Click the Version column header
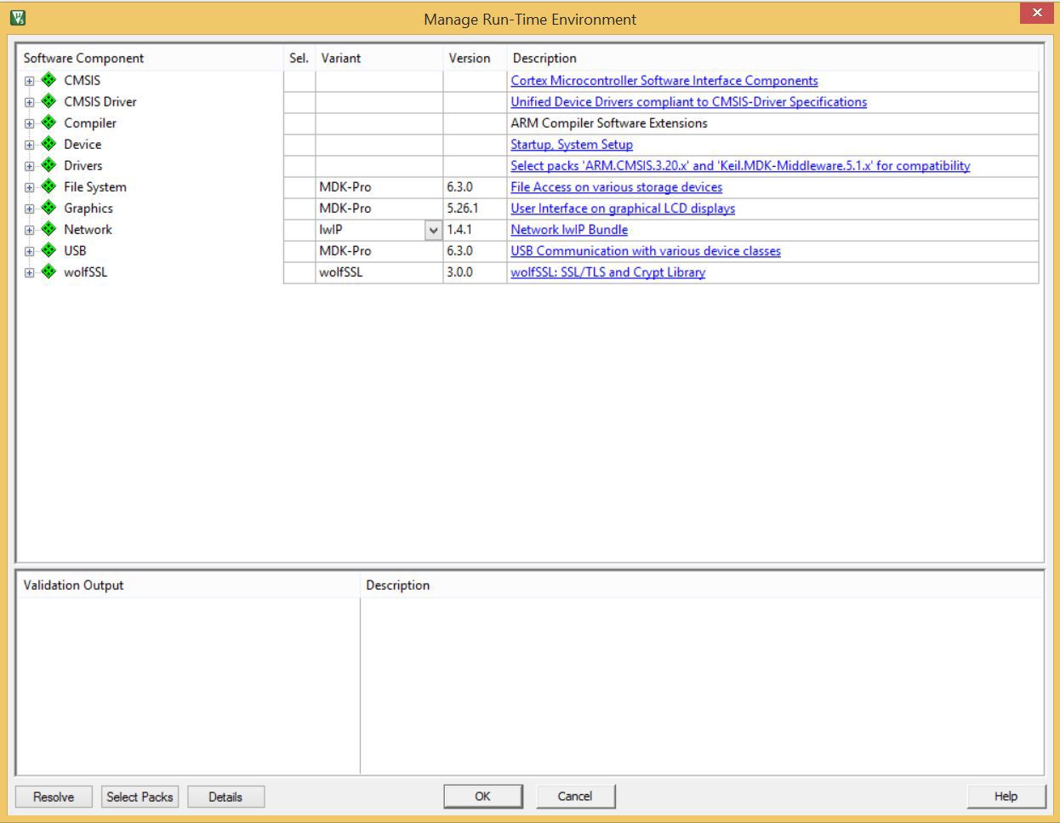Image resolution: width=1060 pixels, height=823 pixels. [475, 58]
